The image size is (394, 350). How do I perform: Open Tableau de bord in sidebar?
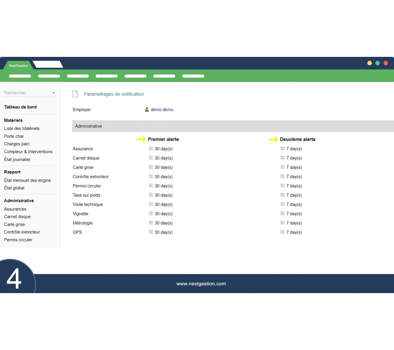[x=20, y=107]
